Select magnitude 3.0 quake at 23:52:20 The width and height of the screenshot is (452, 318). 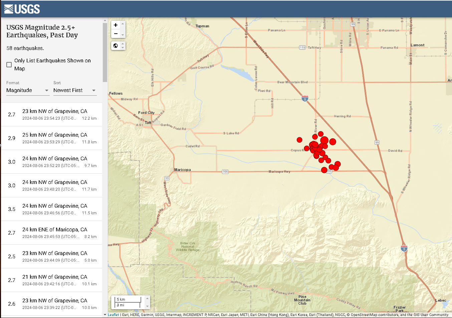point(52,162)
